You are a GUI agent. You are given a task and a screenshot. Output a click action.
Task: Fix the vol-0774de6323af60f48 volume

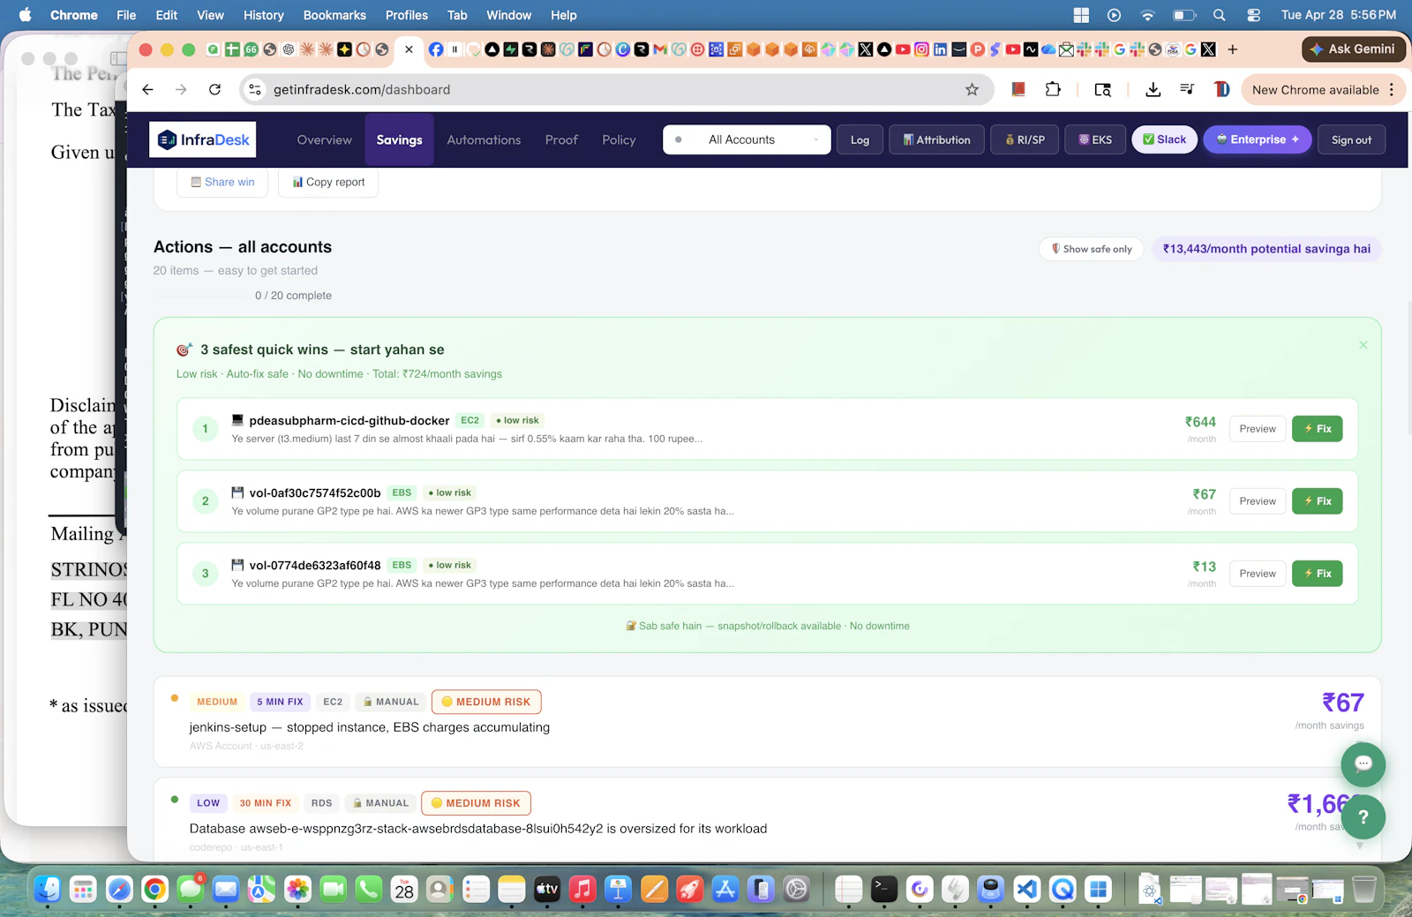pos(1318,574)
